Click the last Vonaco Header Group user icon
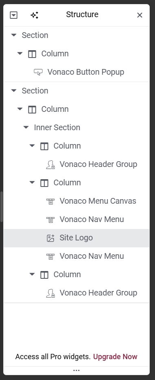This screenshot has height=380, width=155. [50, 293]
